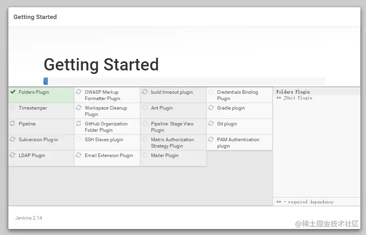Click the sync icon next to LDAP Plugin
This screenshot has height=235, width=366.
pos(12,155)
